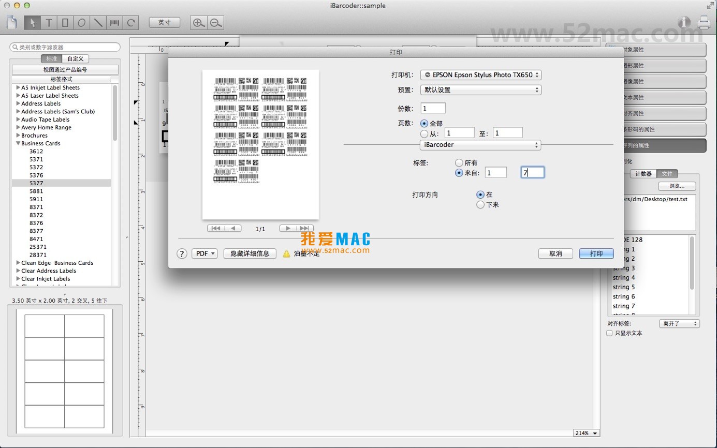Open the 对齐标签 alignment dropdown
This screenshot has height=448, width=717.
[679, 324]
